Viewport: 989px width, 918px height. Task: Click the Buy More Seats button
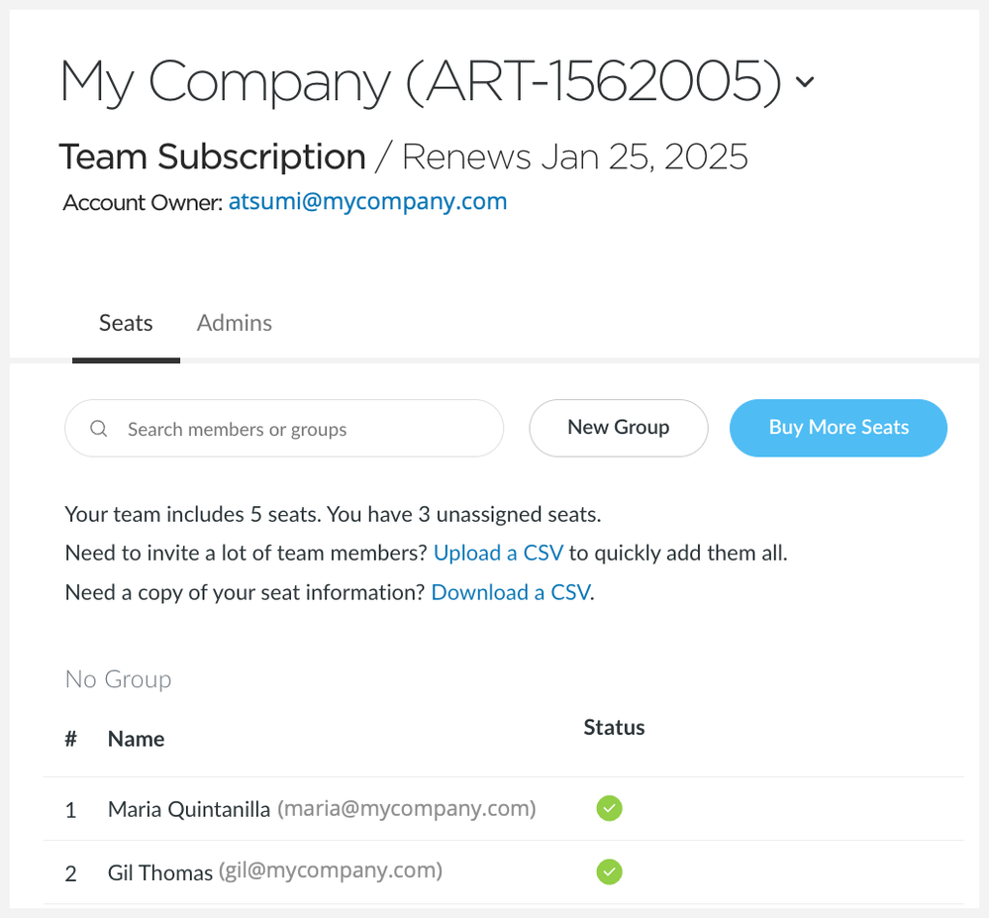[839, 428]
